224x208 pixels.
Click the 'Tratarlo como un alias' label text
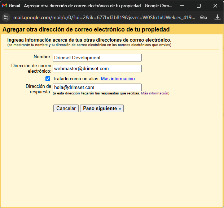pos(76,79)
